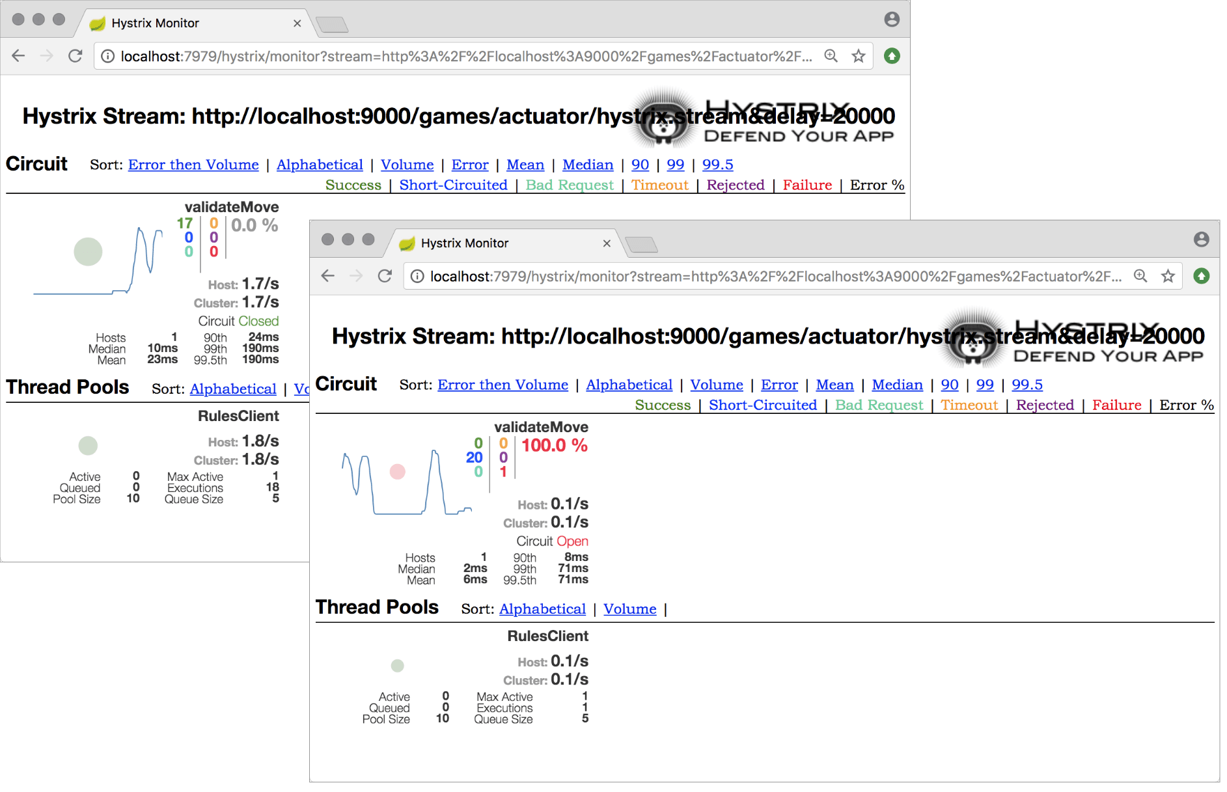Click Timeout legend label in rear window

click(660, 185)
